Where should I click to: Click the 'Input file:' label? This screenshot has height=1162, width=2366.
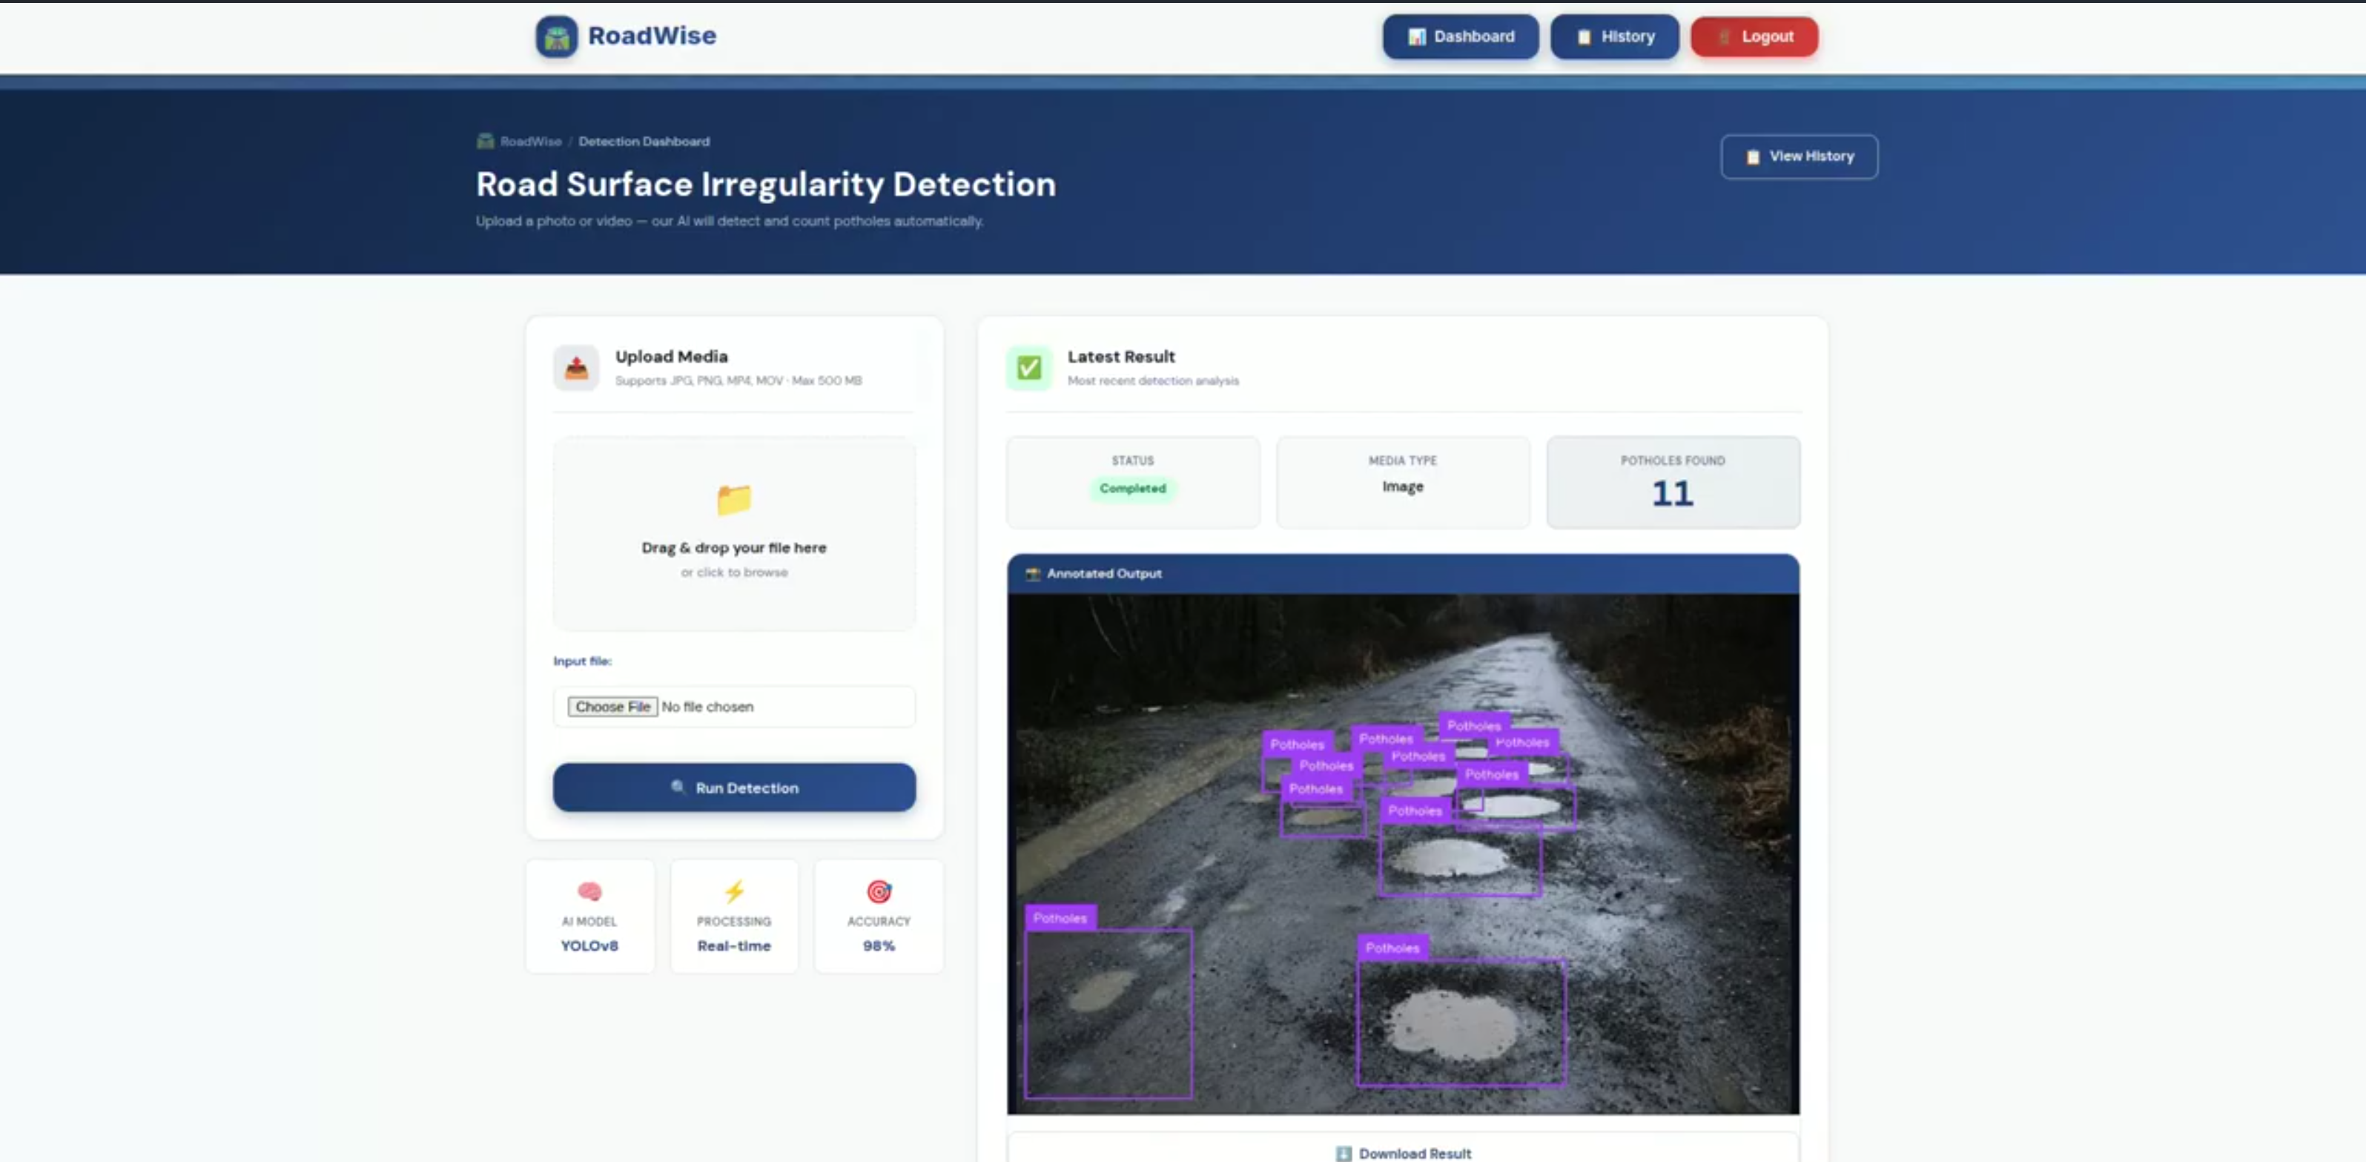[x=582, y=661]
